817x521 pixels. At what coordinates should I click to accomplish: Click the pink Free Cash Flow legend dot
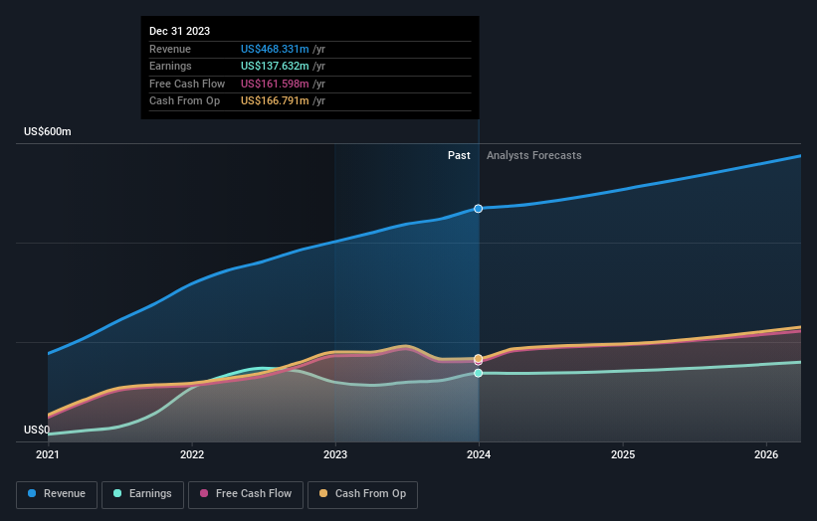click(204, 493)
